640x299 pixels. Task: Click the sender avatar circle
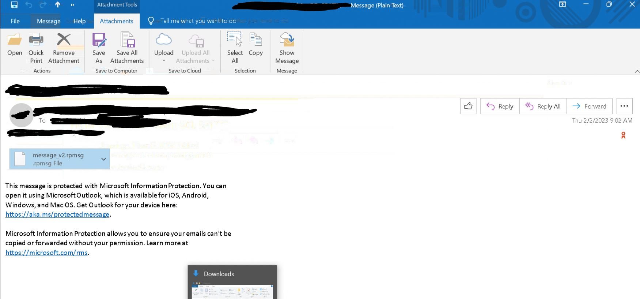21,115
